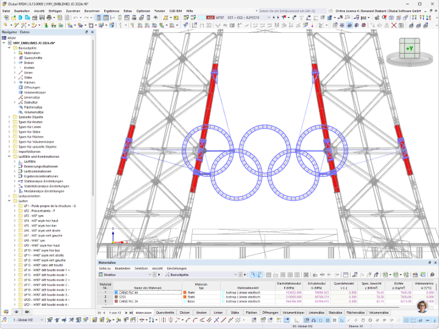Click the red color swatch of CABLE FLC 24

116,302
